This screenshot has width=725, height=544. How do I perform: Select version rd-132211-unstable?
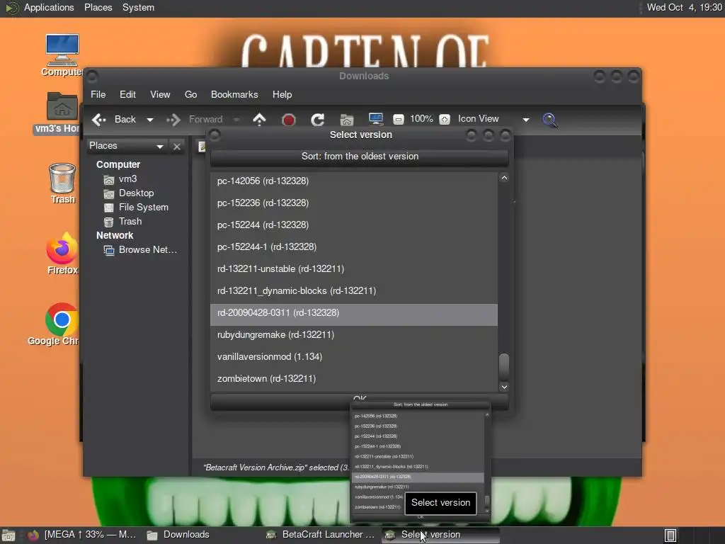click(354, 268)
